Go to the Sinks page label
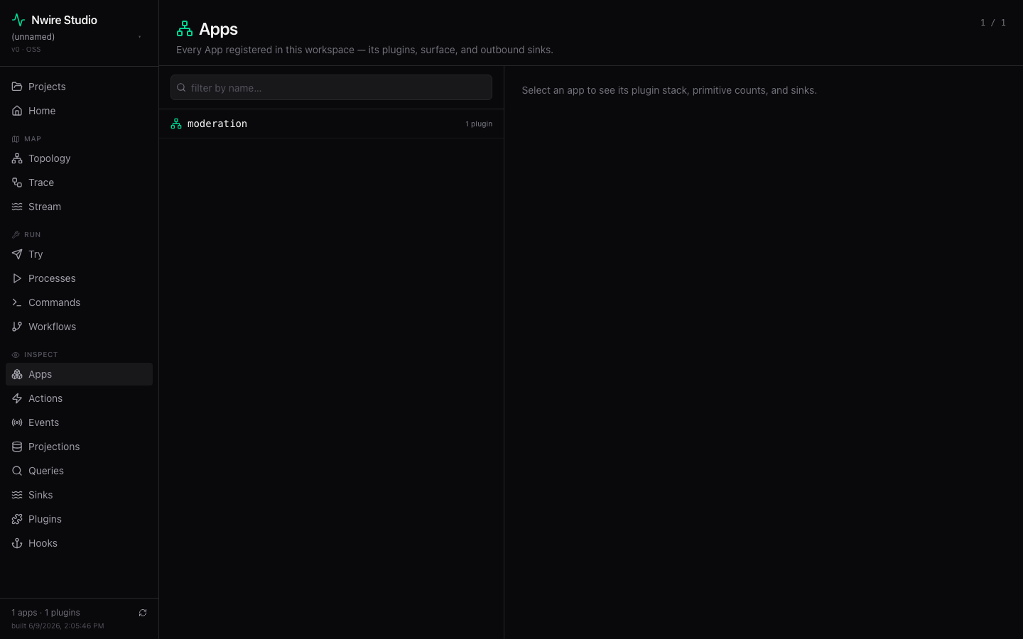This screenshot has height=639, width=1023. [x=40, y=495]
